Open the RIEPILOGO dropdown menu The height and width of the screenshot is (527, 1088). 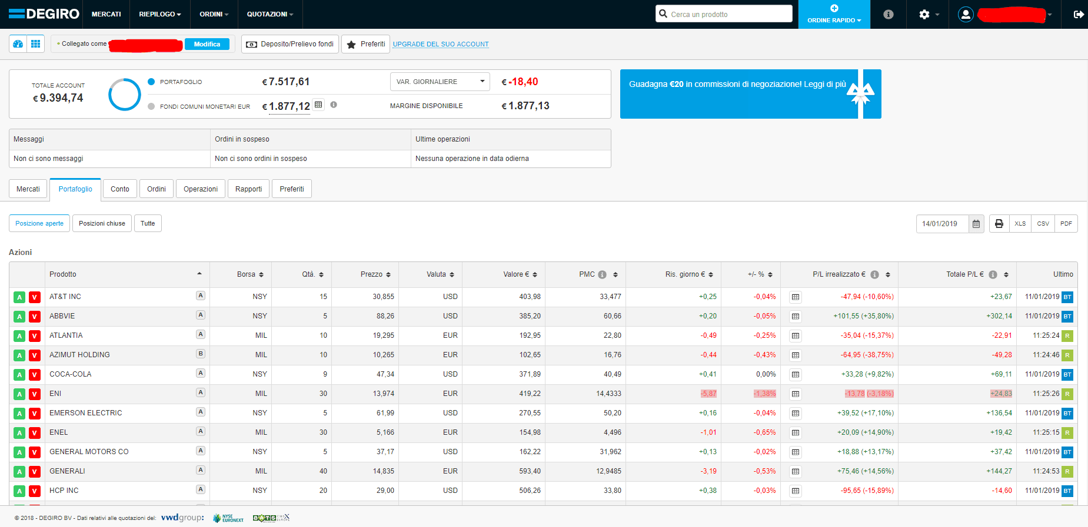(160, 14)
